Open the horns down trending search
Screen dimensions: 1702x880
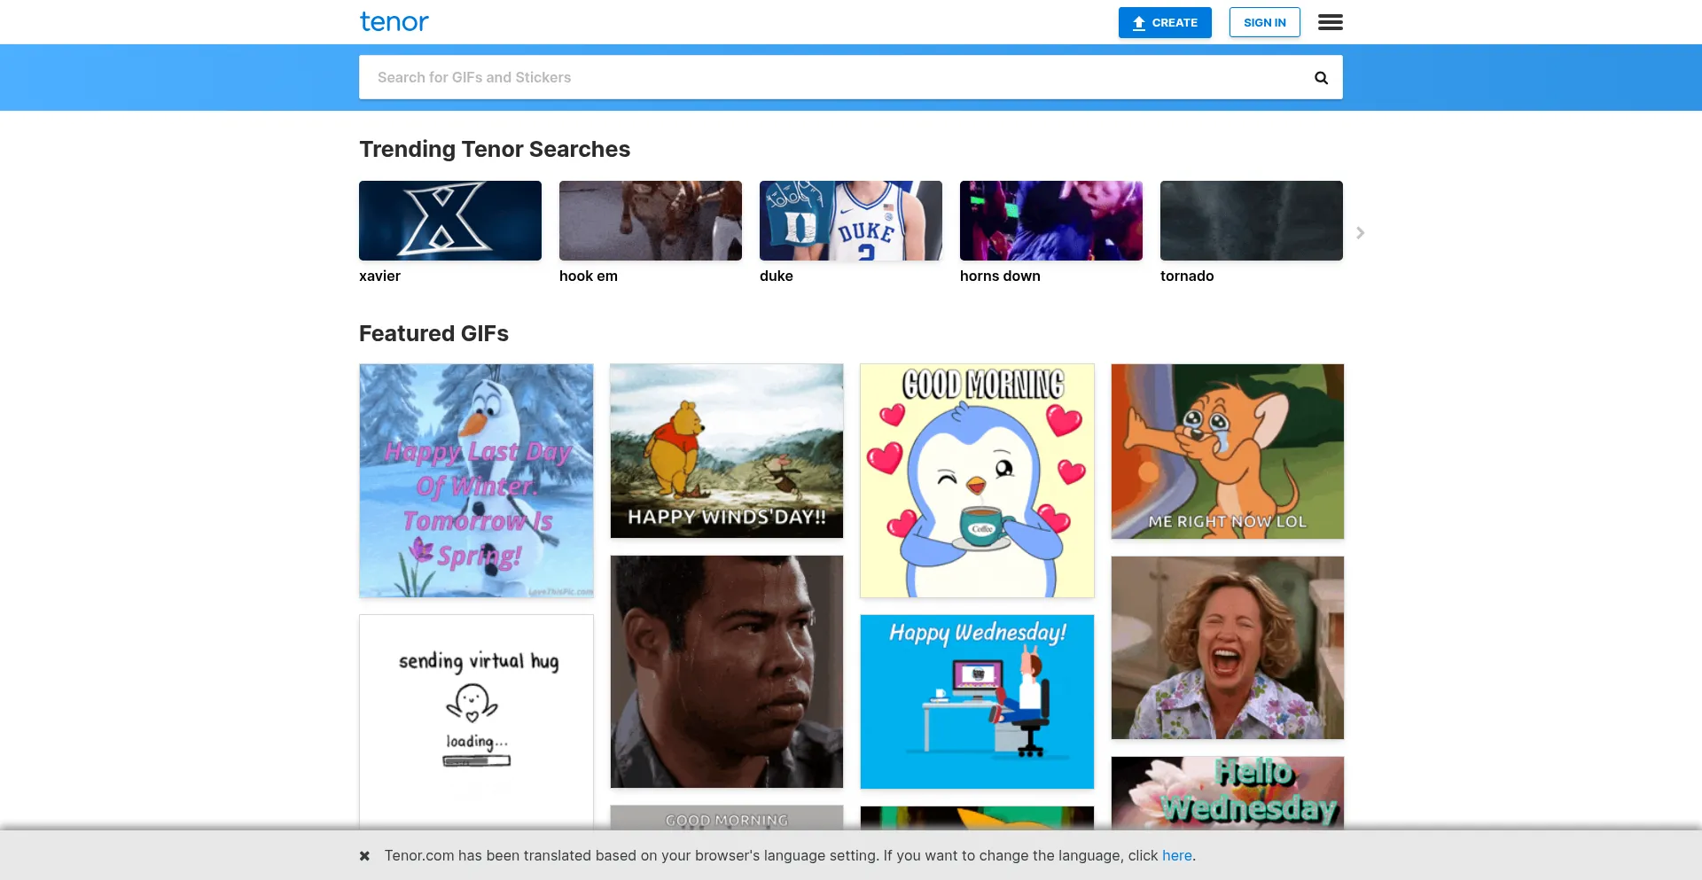[x=1050, y=221]
